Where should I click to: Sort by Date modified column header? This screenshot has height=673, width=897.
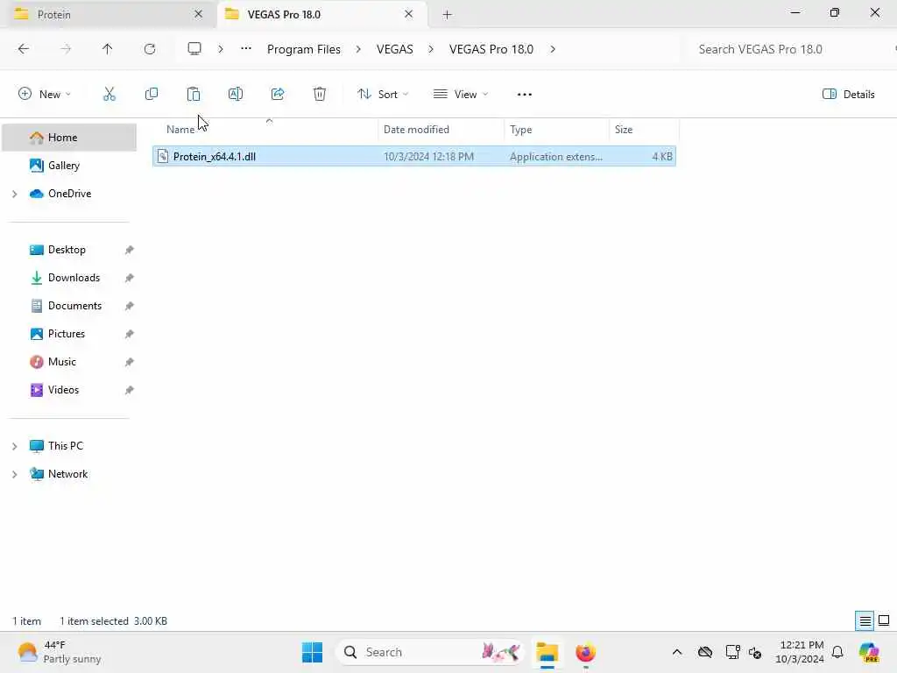(x=441, y=130)
